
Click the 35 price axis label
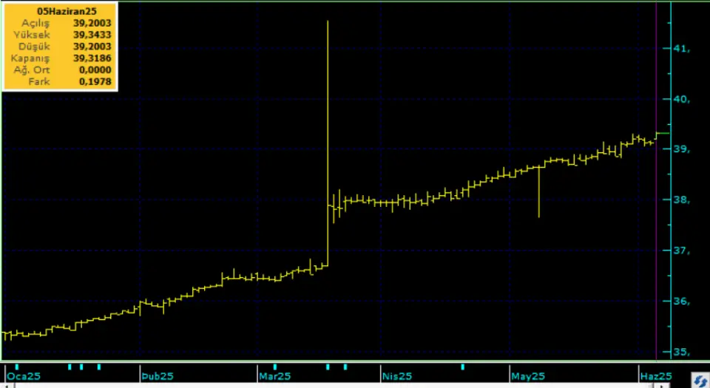pyautogui.click(x=681, y=352)
